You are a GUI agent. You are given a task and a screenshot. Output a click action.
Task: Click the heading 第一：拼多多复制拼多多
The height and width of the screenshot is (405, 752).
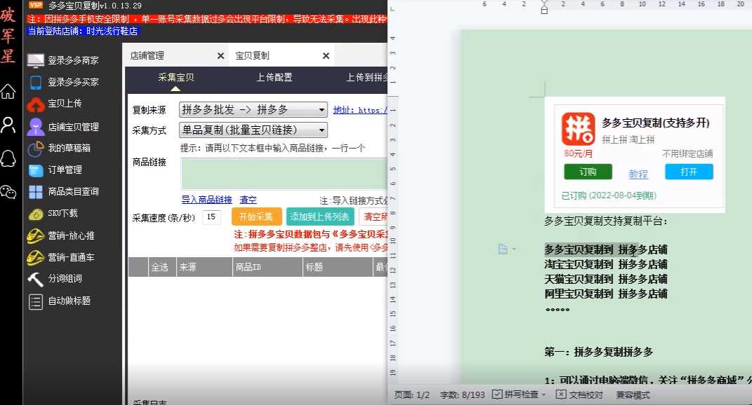[x=598, y=352]
